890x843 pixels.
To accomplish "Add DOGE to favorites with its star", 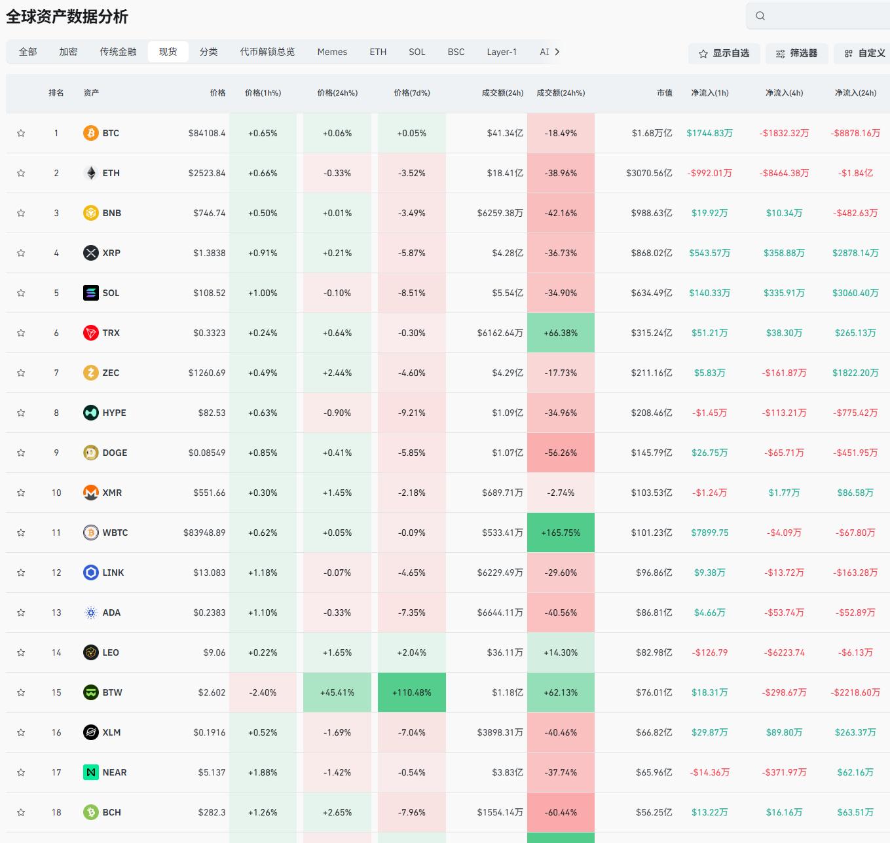I will pyautogui.click(x=21, y=453).
